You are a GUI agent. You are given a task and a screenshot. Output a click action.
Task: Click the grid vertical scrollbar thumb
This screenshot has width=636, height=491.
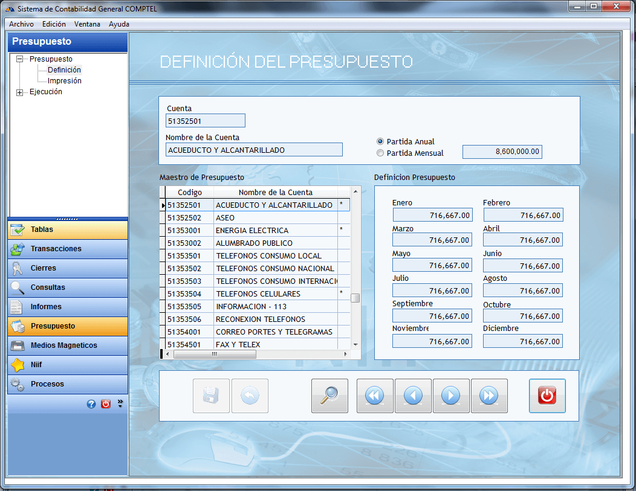coord(355,298)
